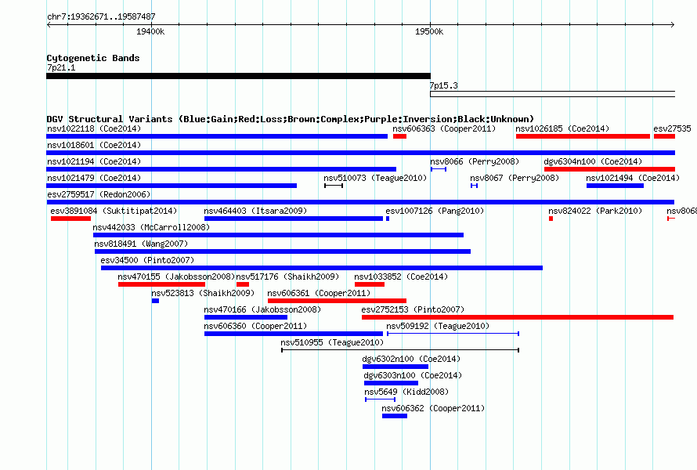Select nsv5649 (Kidd2008) label
697x470 pixels.
406,392
